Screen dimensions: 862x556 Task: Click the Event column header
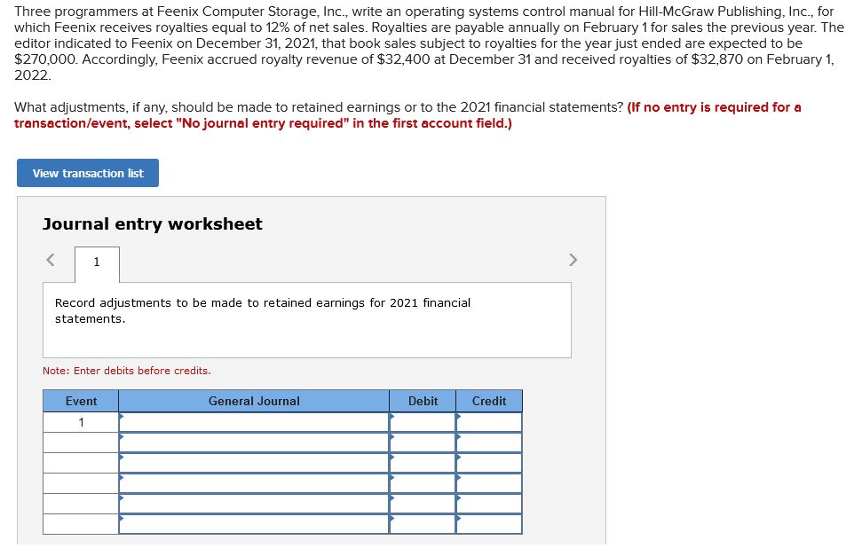(81, 401)
